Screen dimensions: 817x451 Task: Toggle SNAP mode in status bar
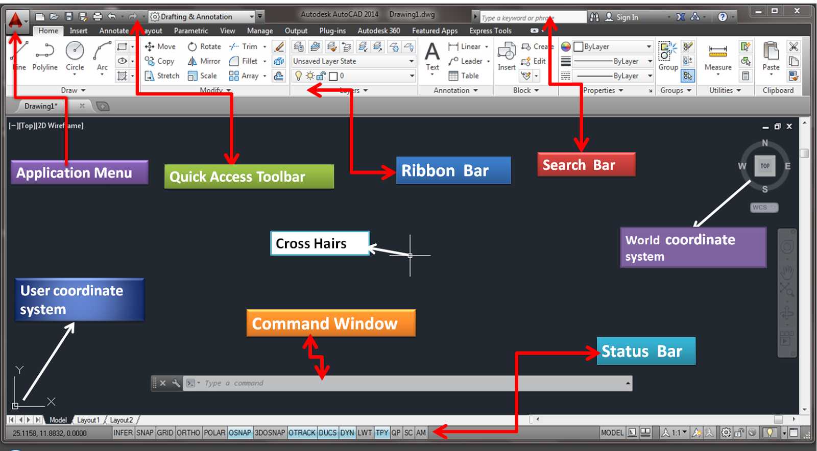pos(145,433)
